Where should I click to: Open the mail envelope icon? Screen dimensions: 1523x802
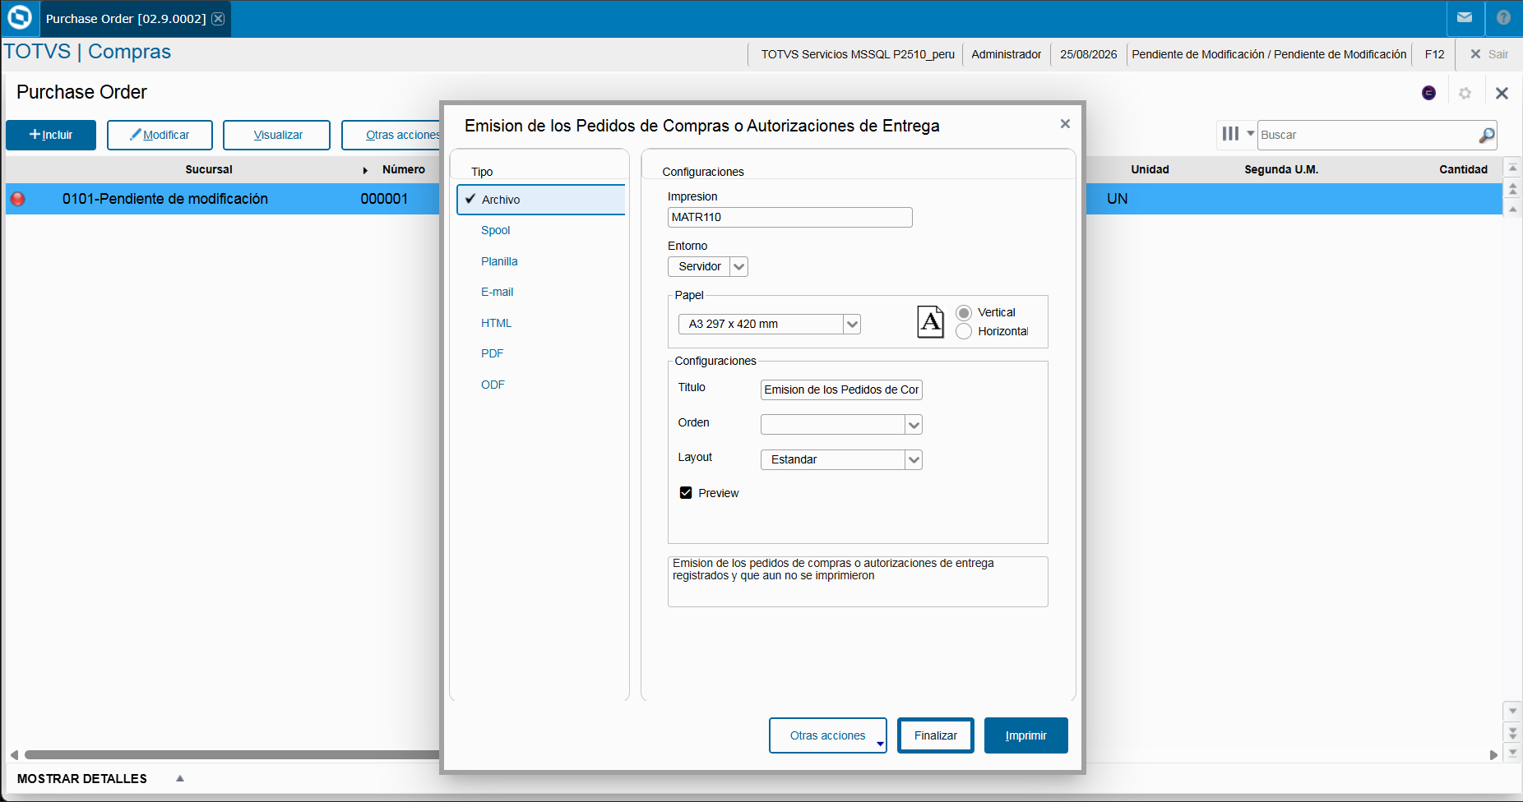(1465, 17)
